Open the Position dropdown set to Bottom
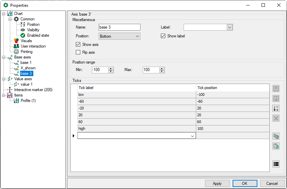This screenshot has height=189, width=287. pyautogui.click(x=119, y=36)
